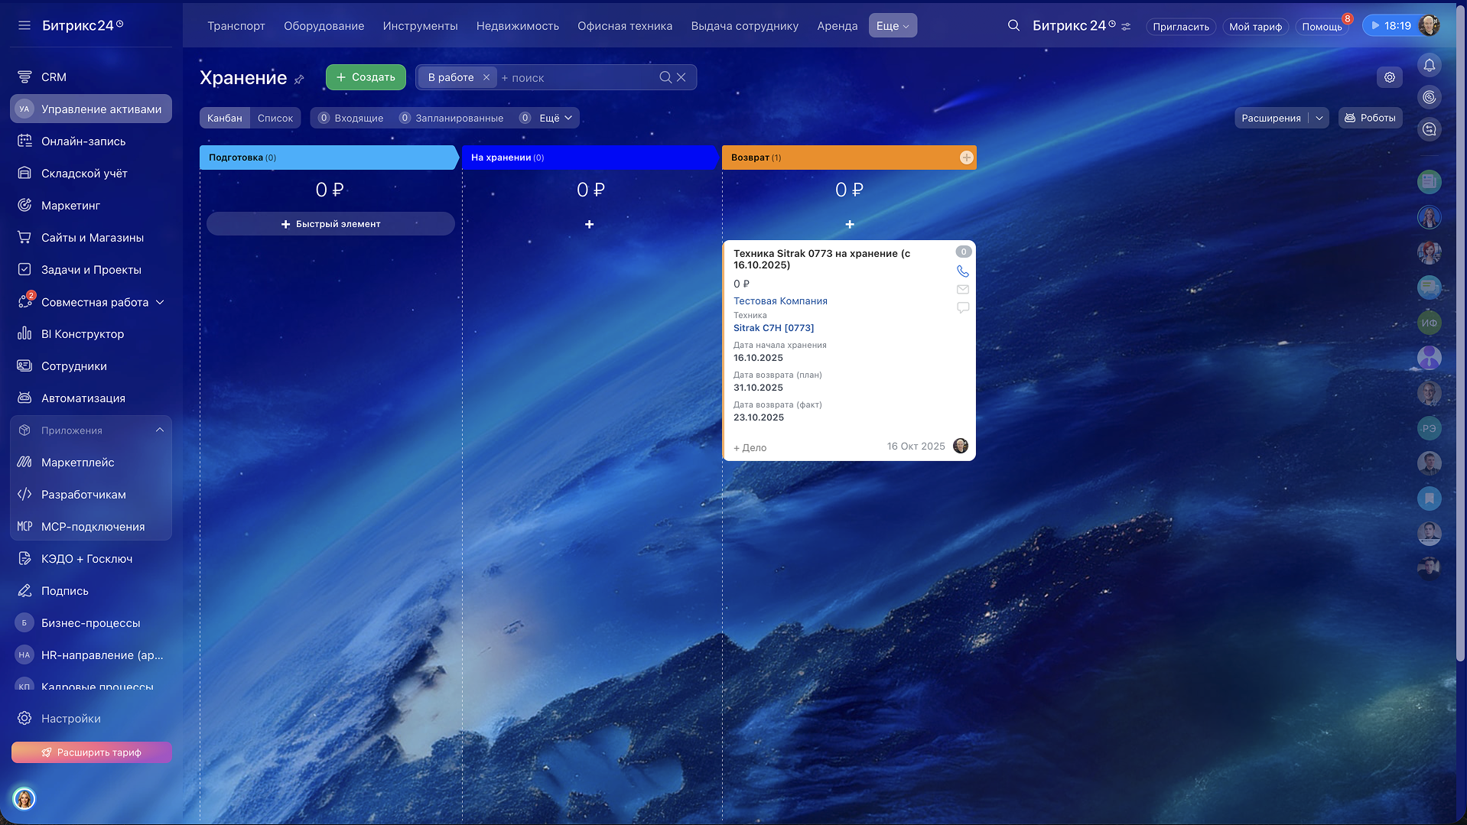Open Транспорт tab

pos(236,26)
